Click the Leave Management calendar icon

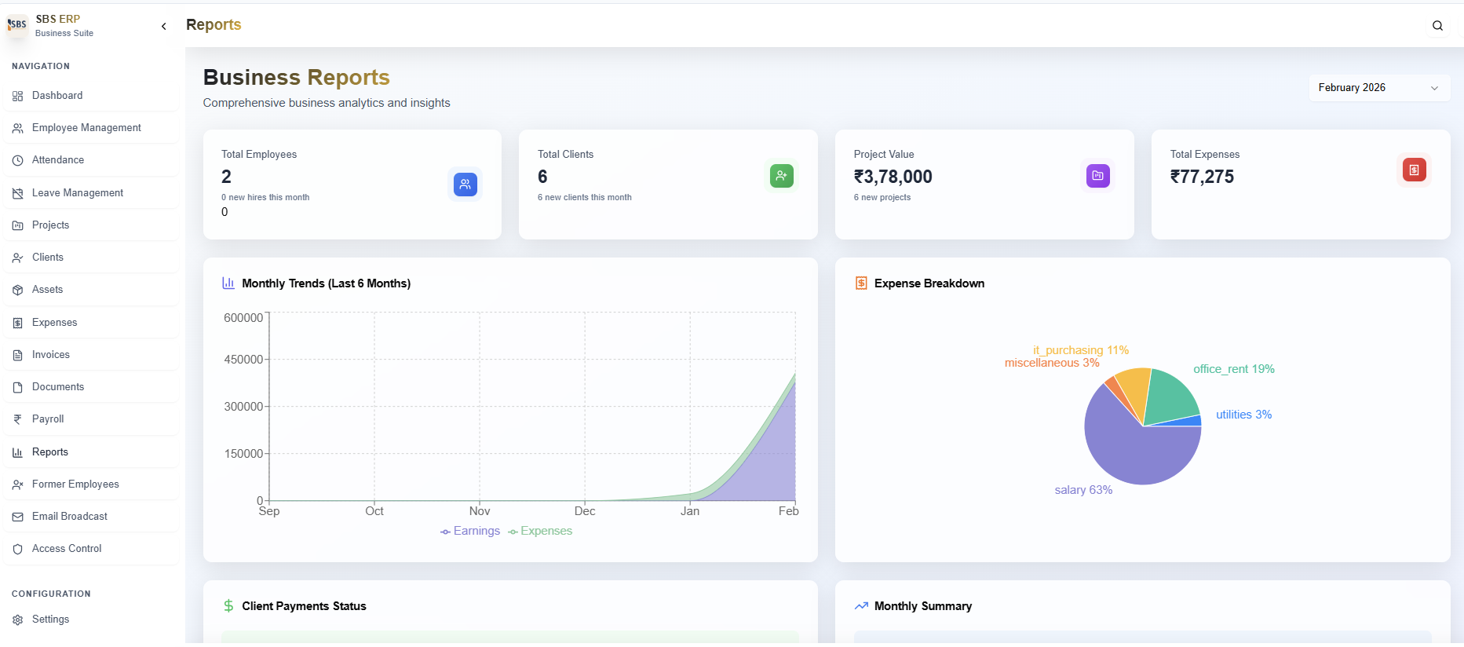tap(18, 193)
